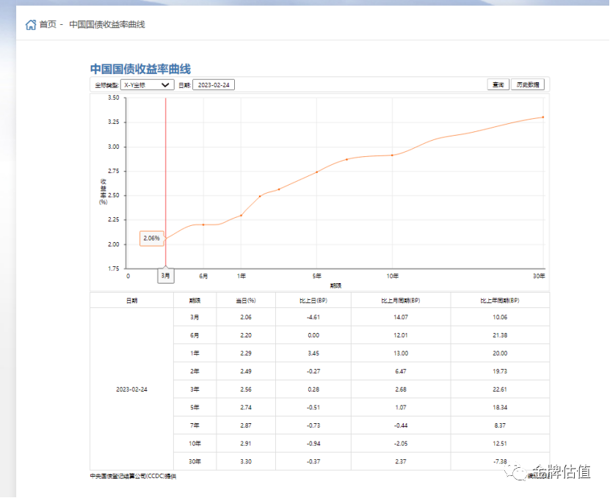This screenshot has height=498, width=610.
Task: Click the 6月 row yield 2.20
Action: [246, 335]
